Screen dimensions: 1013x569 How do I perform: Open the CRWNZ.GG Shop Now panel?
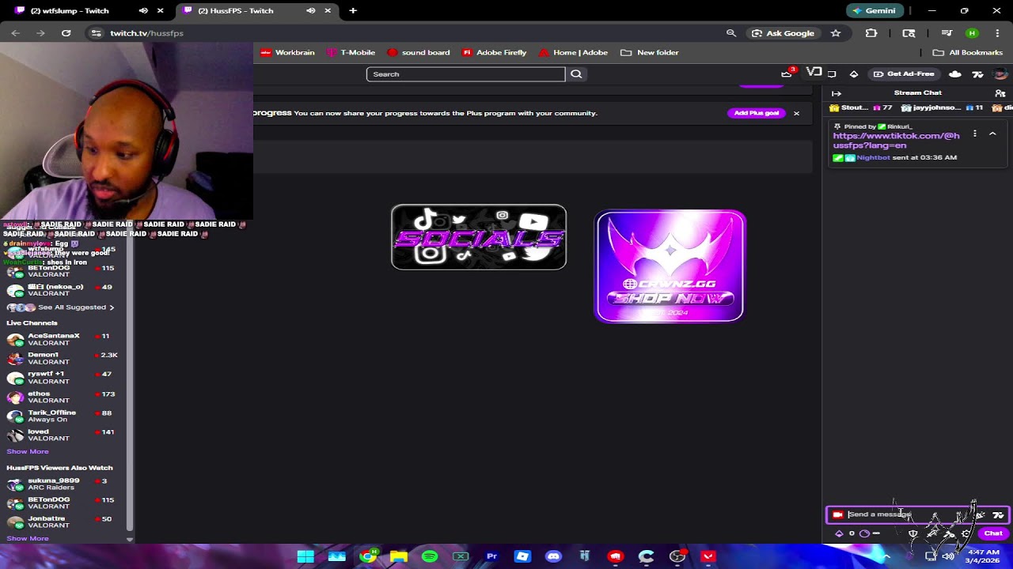pos(670,266)
